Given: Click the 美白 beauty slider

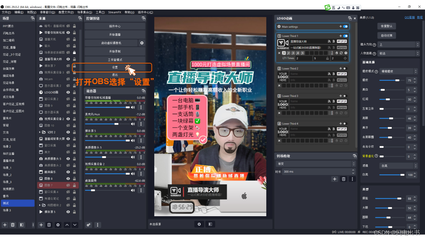Looking at the screenshot, I should tap(392, 90).
